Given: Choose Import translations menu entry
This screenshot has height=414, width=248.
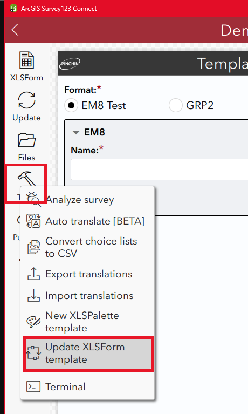Looking at the screenshot, I should [x=87, y=296].
